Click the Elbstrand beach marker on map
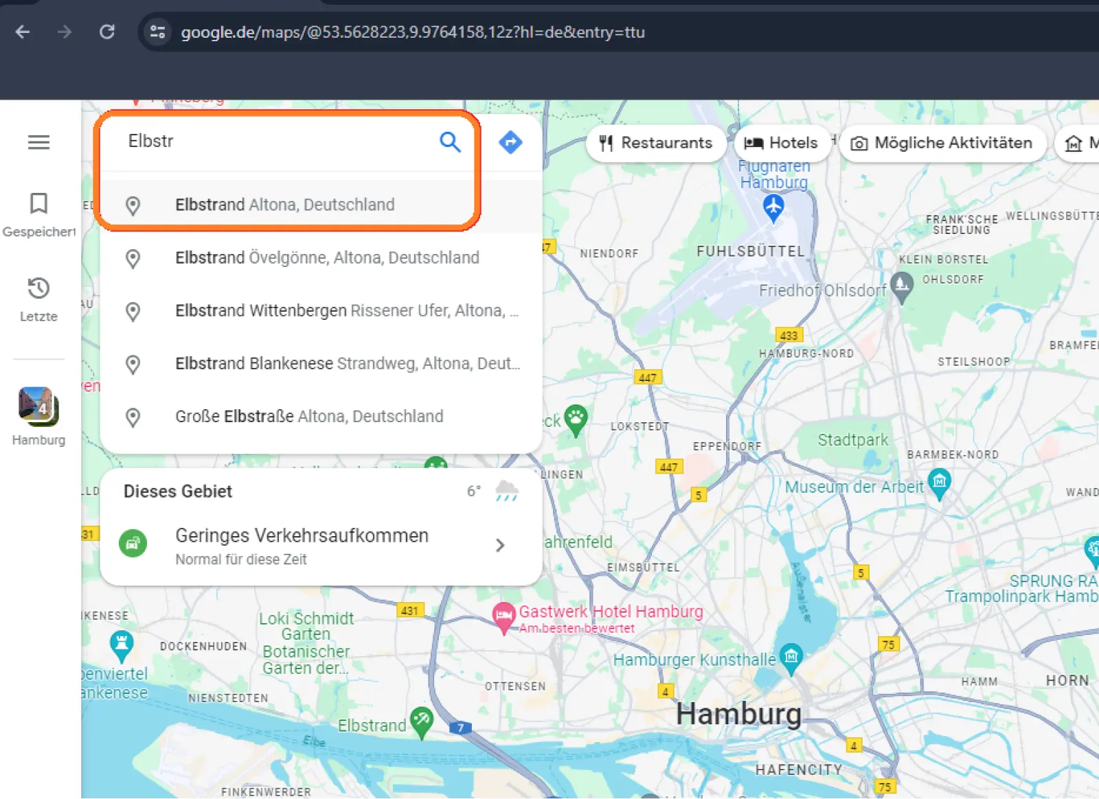This screenshot has height=799, width=1099. click(x=422, y=722)
